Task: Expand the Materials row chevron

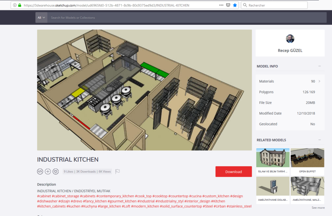Action: point(319,81)
